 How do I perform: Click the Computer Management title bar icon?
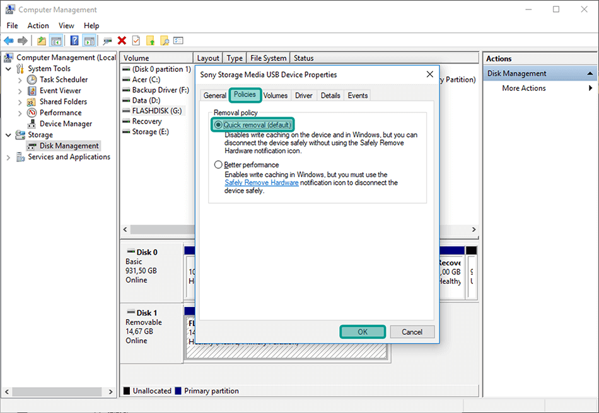tap(10, 9)
